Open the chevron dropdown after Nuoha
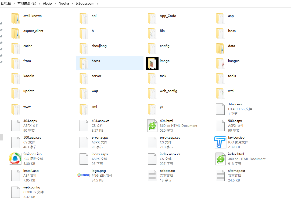291x204 pixels. click(72, 3)
